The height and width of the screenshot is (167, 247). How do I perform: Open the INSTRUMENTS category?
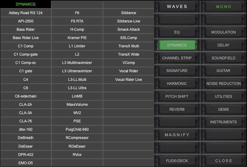[224, 122]
